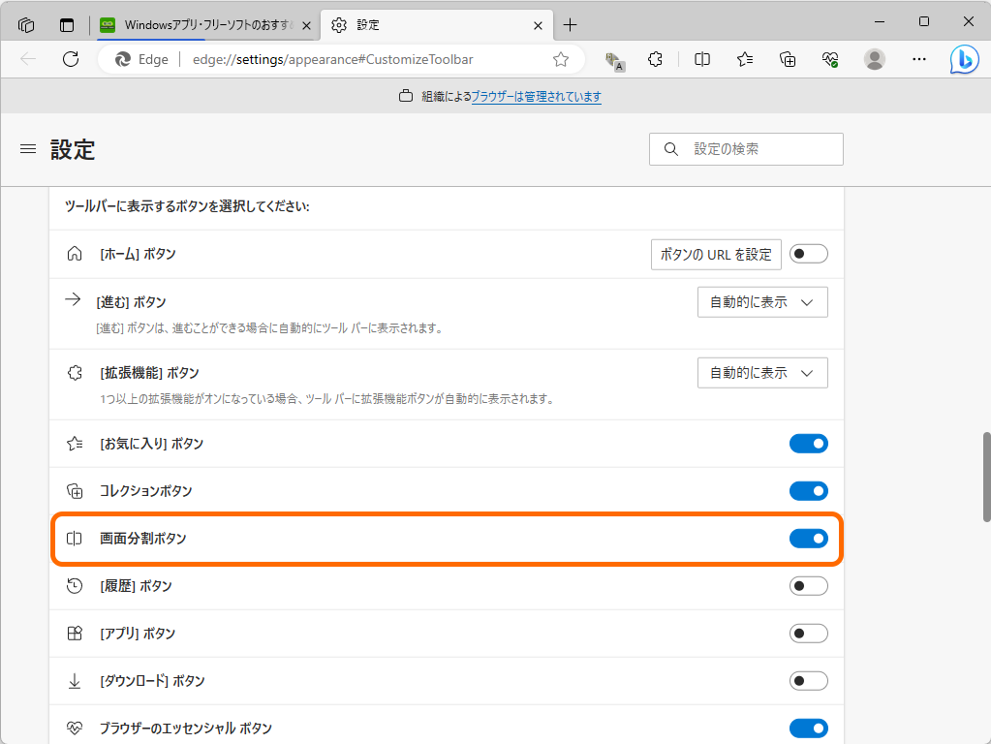The width and height of the screenshot is (991, 744).
Task: Go back using the back arrow
Action: click(x=28, y=59)
